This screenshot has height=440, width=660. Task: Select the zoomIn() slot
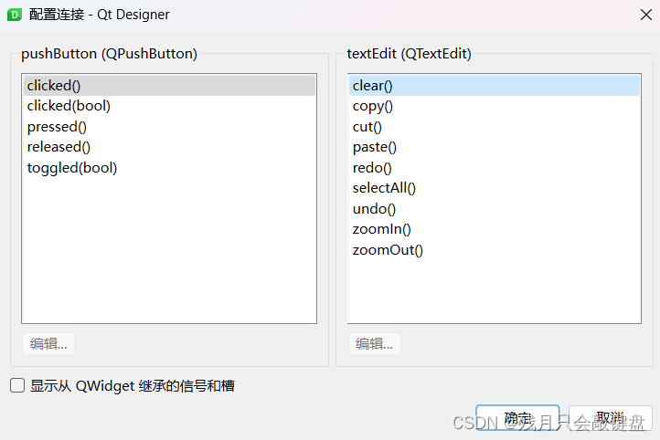[495, 229]
